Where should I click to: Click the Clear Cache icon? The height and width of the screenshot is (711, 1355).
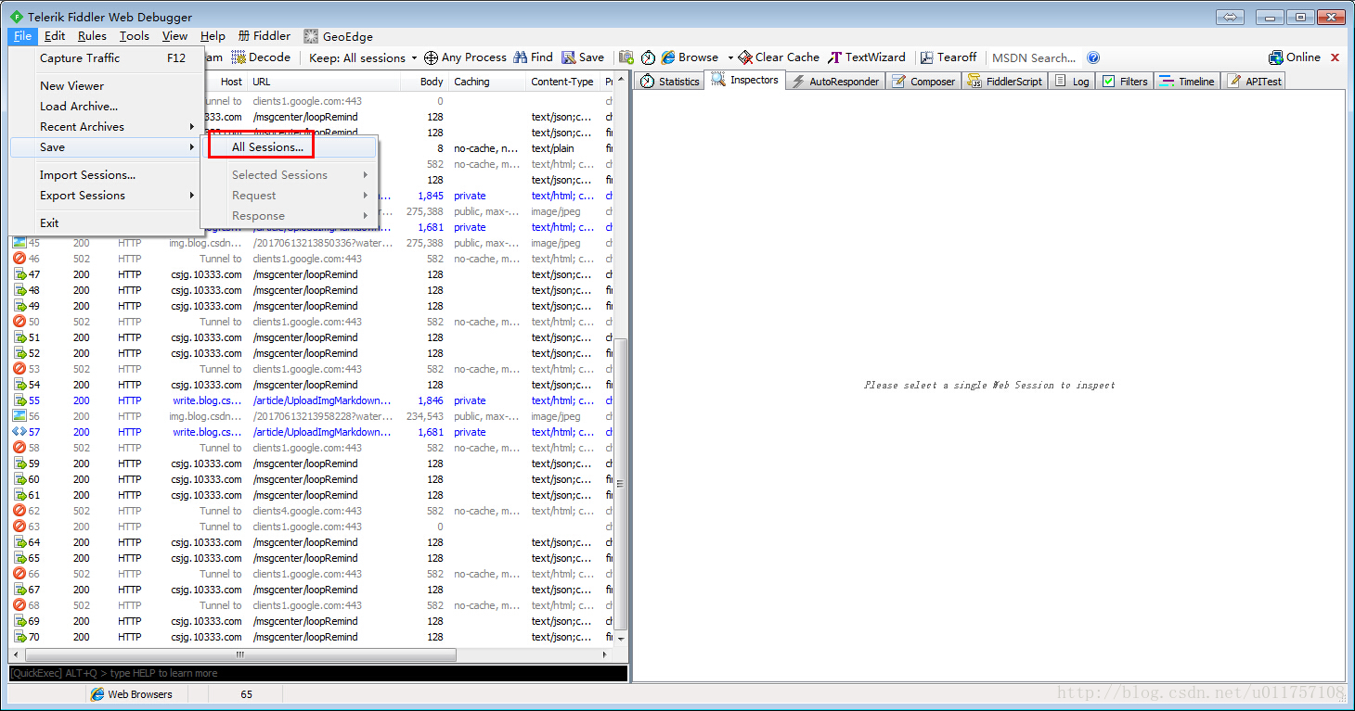[745, 57]
